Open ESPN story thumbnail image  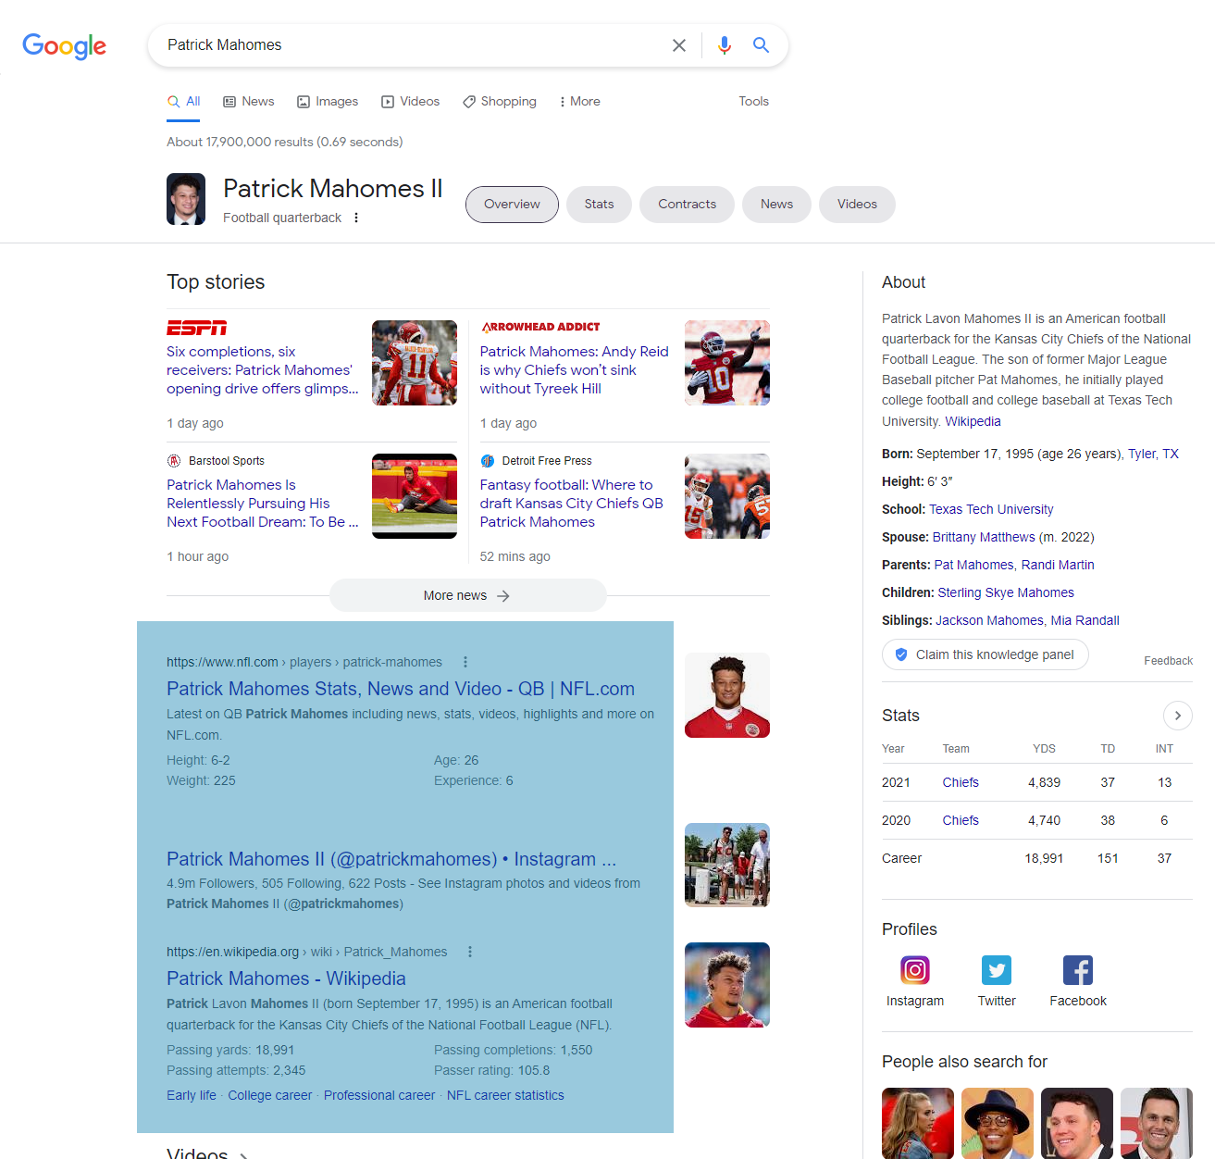pyautogui.click(x=415, y=363)
